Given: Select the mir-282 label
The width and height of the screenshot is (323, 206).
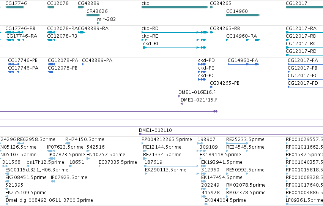Looking at the screenshot, I should point(107,19).
